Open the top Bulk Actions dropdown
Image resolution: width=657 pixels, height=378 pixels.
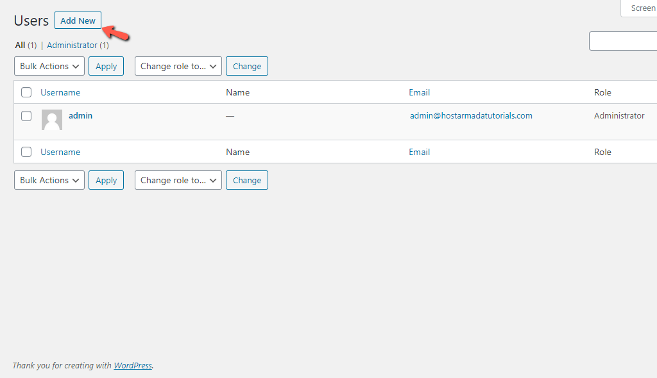49,66
